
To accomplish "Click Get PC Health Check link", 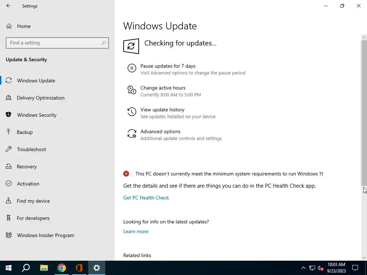I will [x=146, y=198].
